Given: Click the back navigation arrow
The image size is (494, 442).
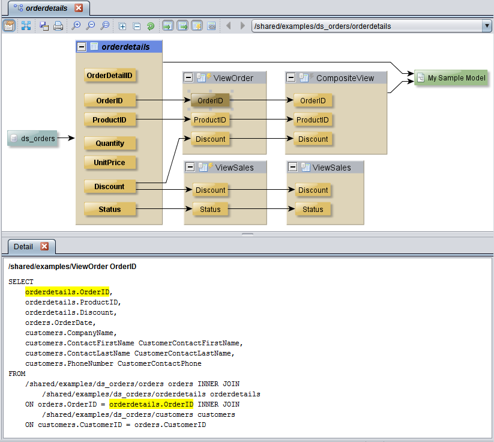Looking at the screenshot, I should [228, 26].
